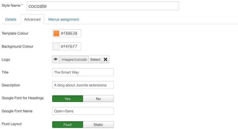Switch to the Details tab
This screenshot has height=129, width=238.
click(x=11, y=19)
